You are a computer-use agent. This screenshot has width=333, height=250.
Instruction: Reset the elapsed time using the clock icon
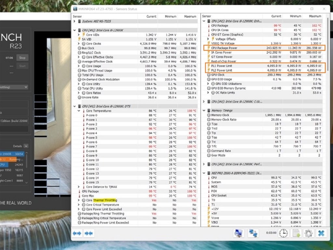(283, 233)
